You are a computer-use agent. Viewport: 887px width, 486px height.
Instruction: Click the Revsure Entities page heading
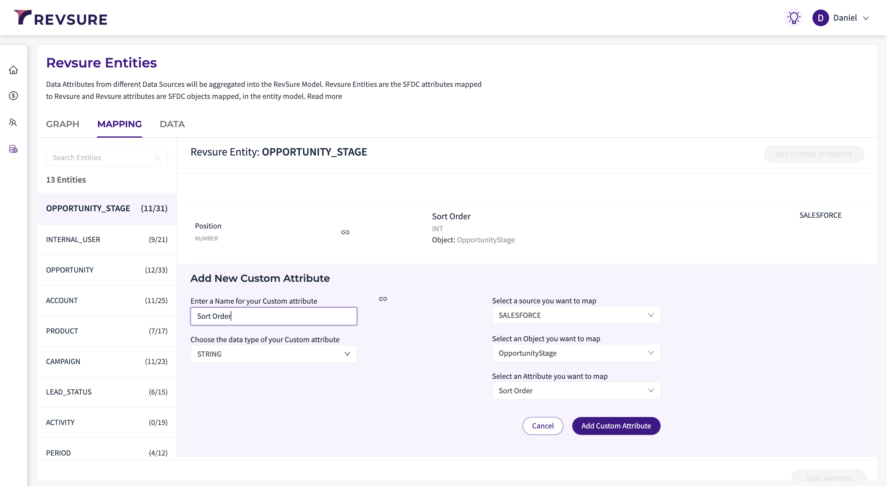point(101,63)
